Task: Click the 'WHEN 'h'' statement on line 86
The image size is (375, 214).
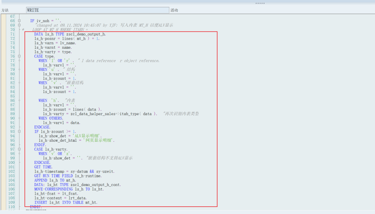Action: 49,101
